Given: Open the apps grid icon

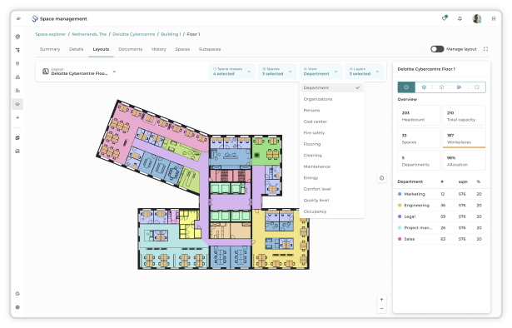Looking at the screenshot, I should [494, 18].
